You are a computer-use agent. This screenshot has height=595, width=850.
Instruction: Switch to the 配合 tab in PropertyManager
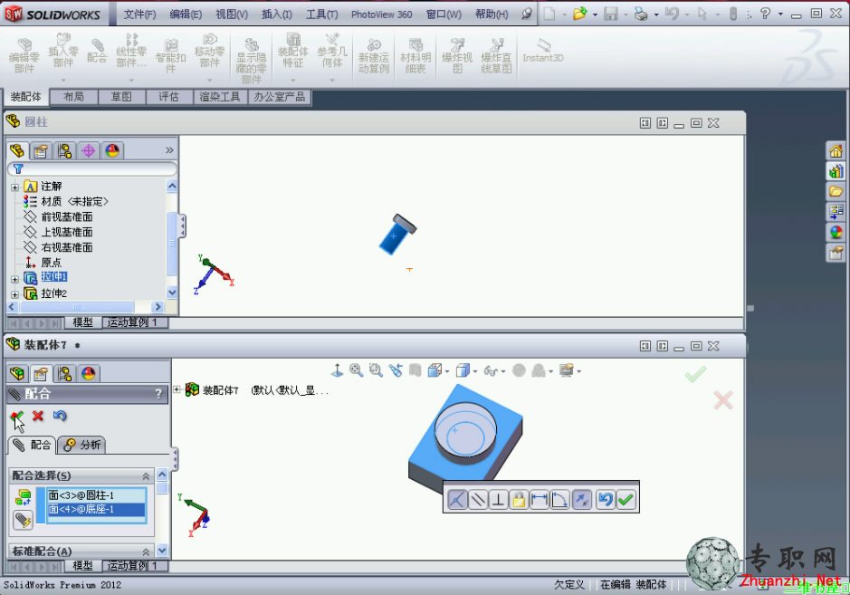[33, 446]
